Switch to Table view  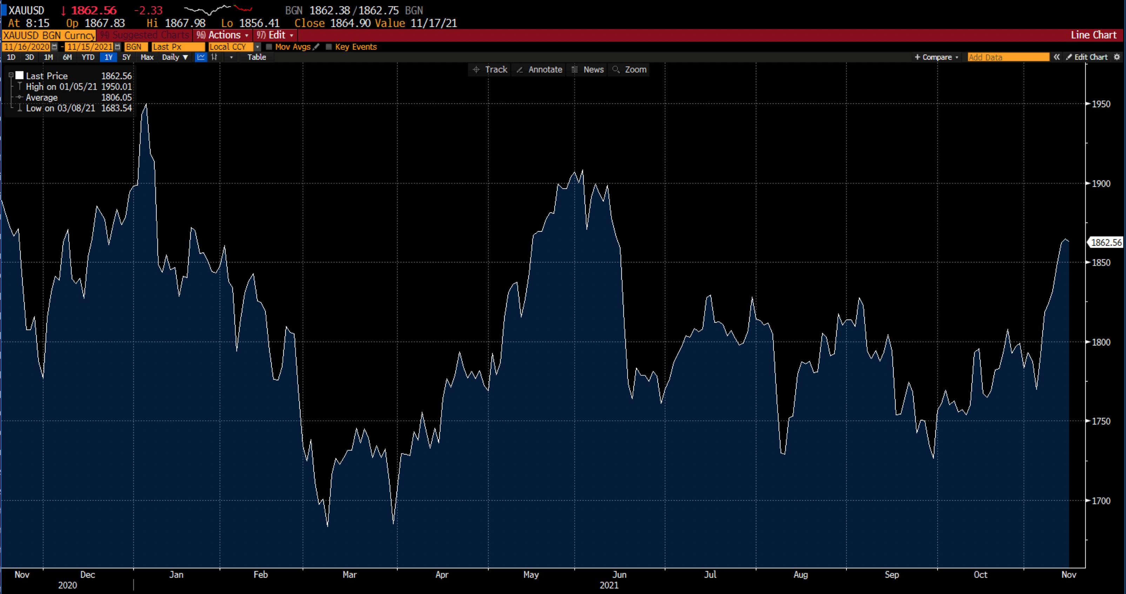(256, 57)
